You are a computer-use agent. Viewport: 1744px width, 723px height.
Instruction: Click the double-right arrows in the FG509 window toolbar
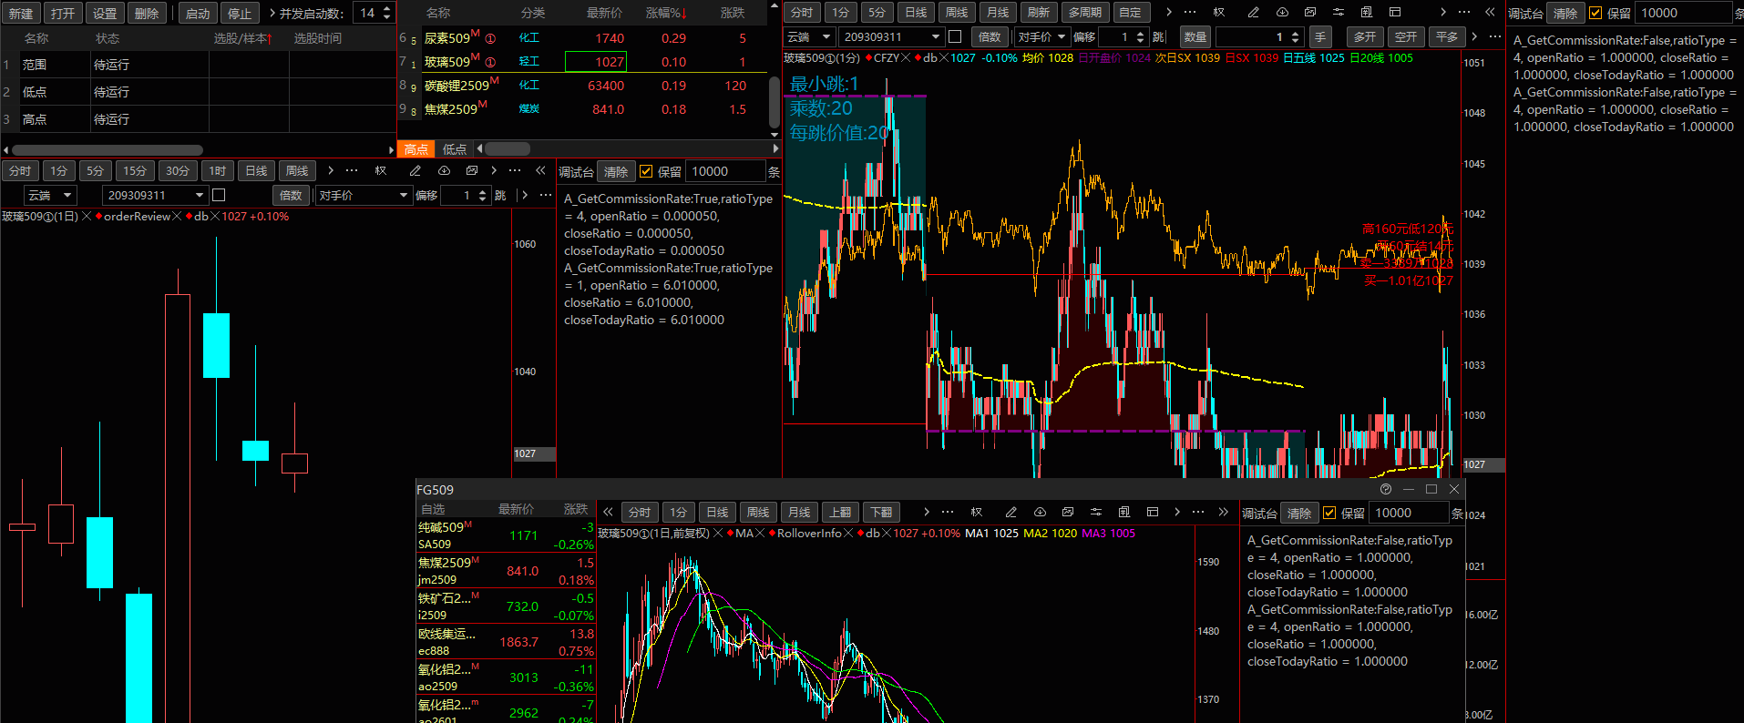(x=1224, y=513)
